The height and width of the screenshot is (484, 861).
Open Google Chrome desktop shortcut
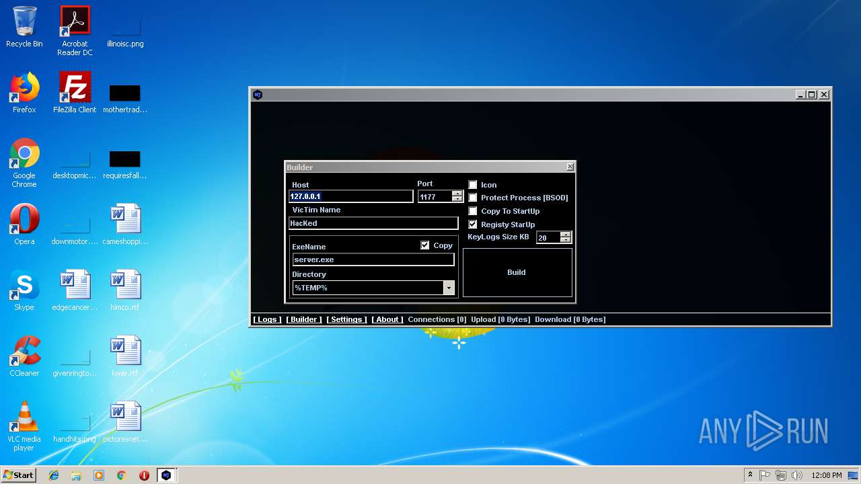24,163
